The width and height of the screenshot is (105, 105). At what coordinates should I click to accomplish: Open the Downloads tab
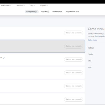[x=57, y=12]
